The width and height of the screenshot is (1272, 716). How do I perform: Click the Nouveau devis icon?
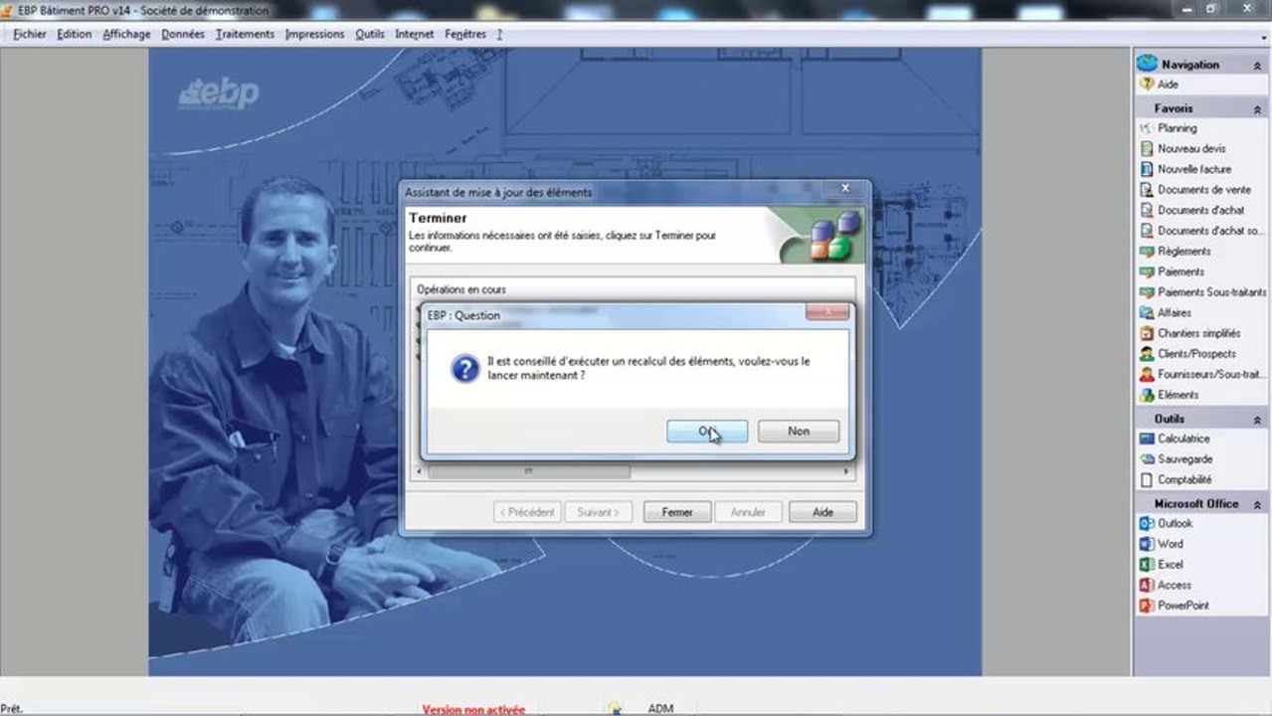pos(1147,148)
